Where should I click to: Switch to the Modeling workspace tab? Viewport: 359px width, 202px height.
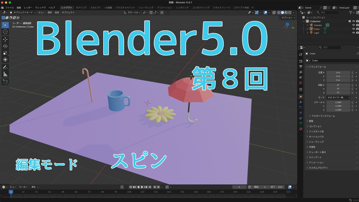pyautogui.click(x=81, y=8)
